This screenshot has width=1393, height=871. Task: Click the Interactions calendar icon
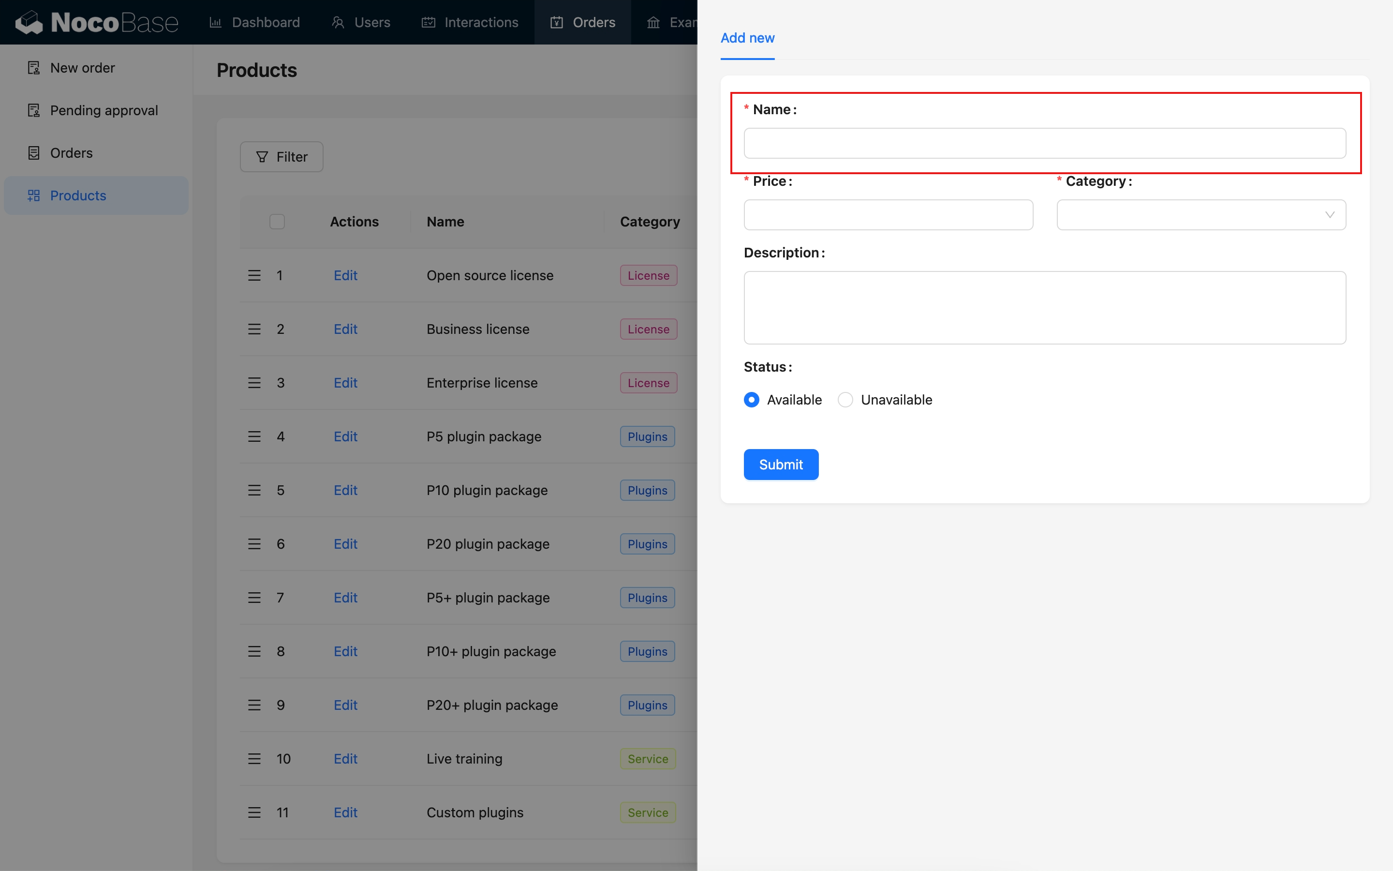coord(428,22)
